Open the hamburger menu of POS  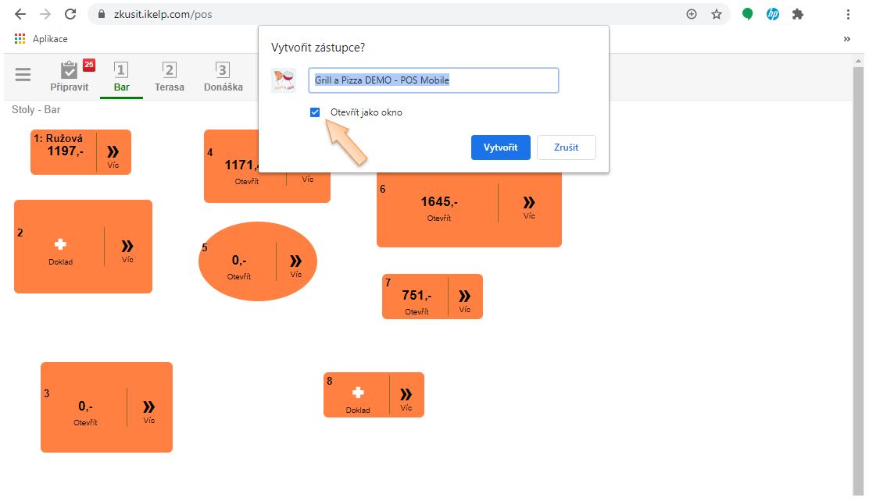click(23, 74)
